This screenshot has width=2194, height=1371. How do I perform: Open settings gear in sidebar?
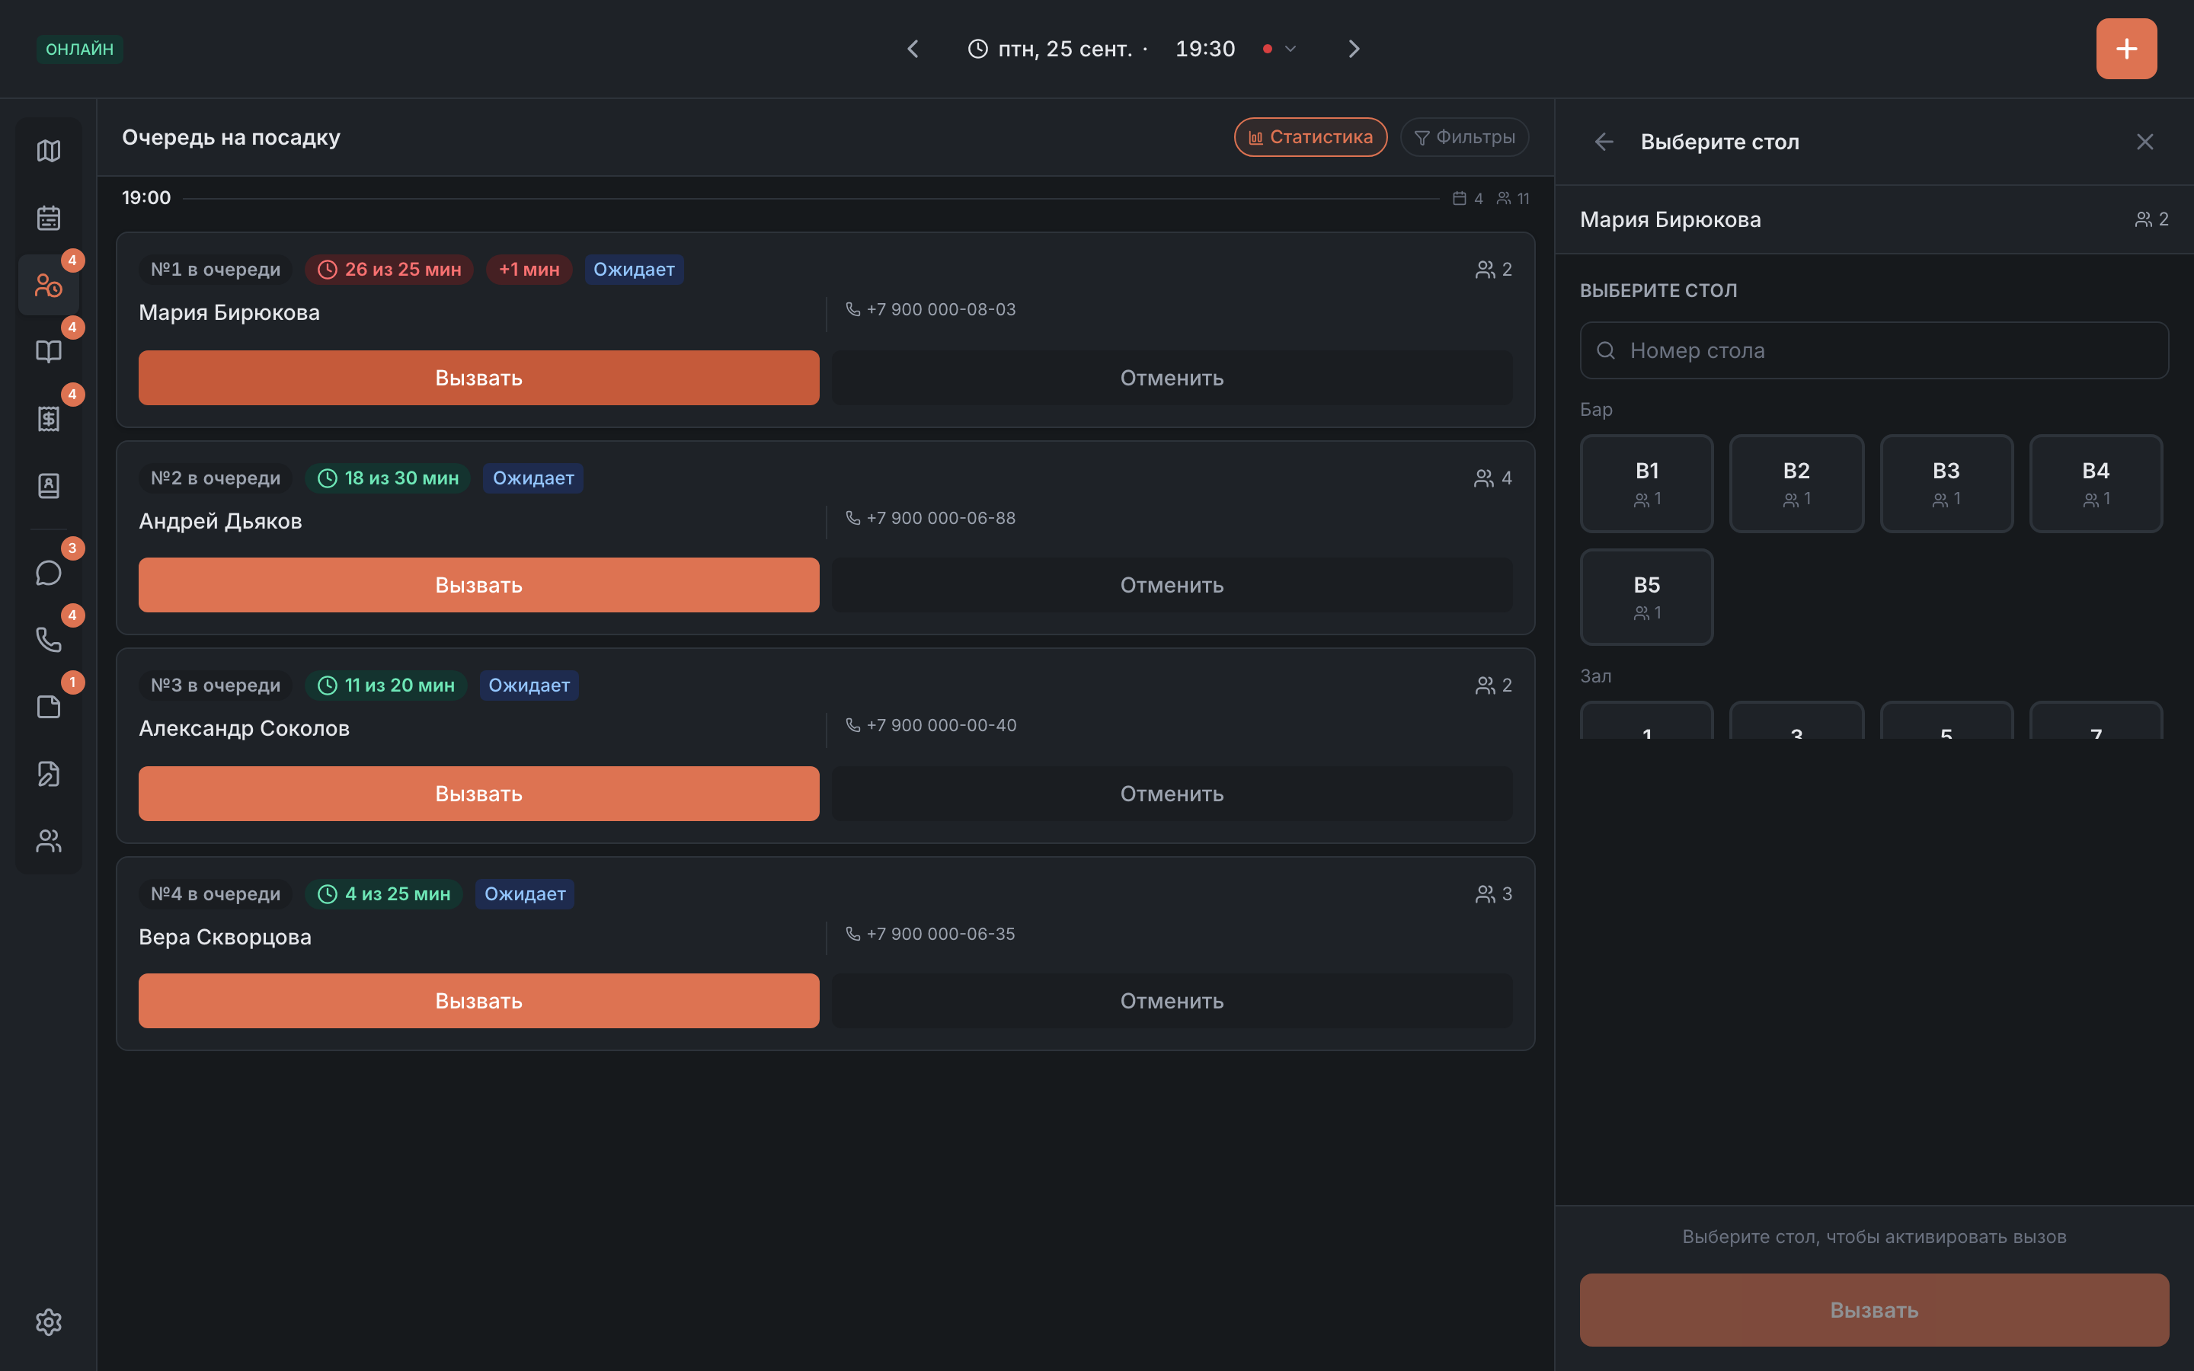[48, 1322]
